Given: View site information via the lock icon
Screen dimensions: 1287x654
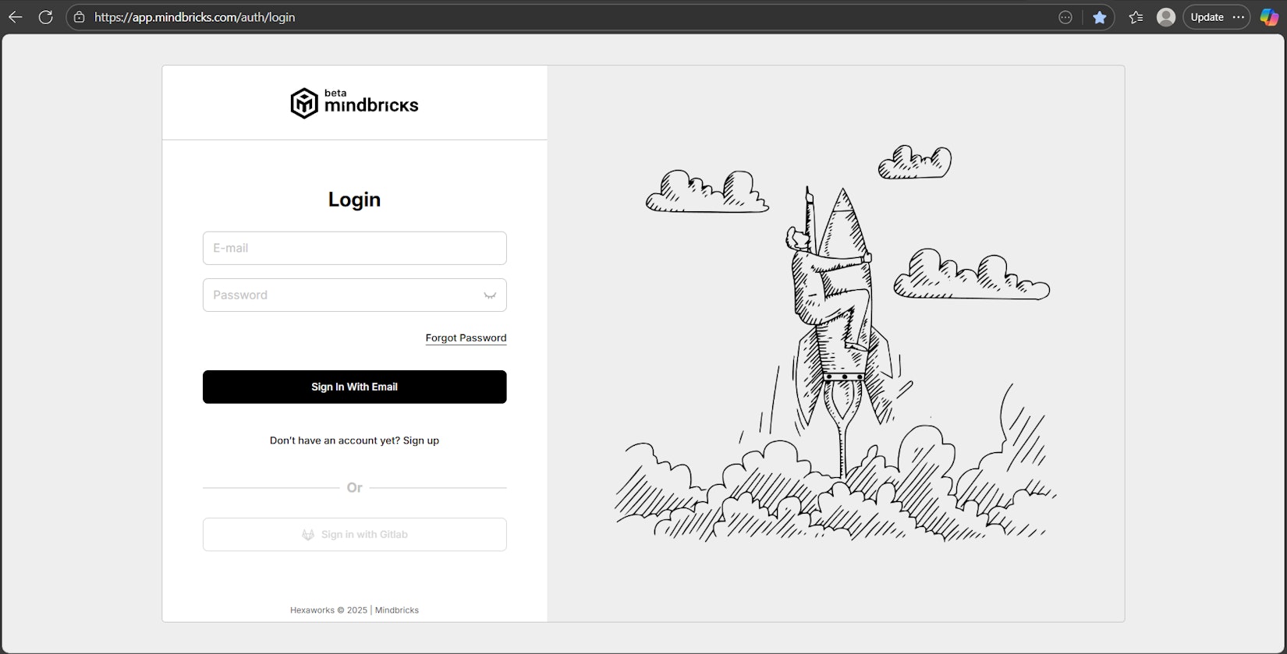Looking at the screenshot, I should pyautogui.click(x=79, y=17).
